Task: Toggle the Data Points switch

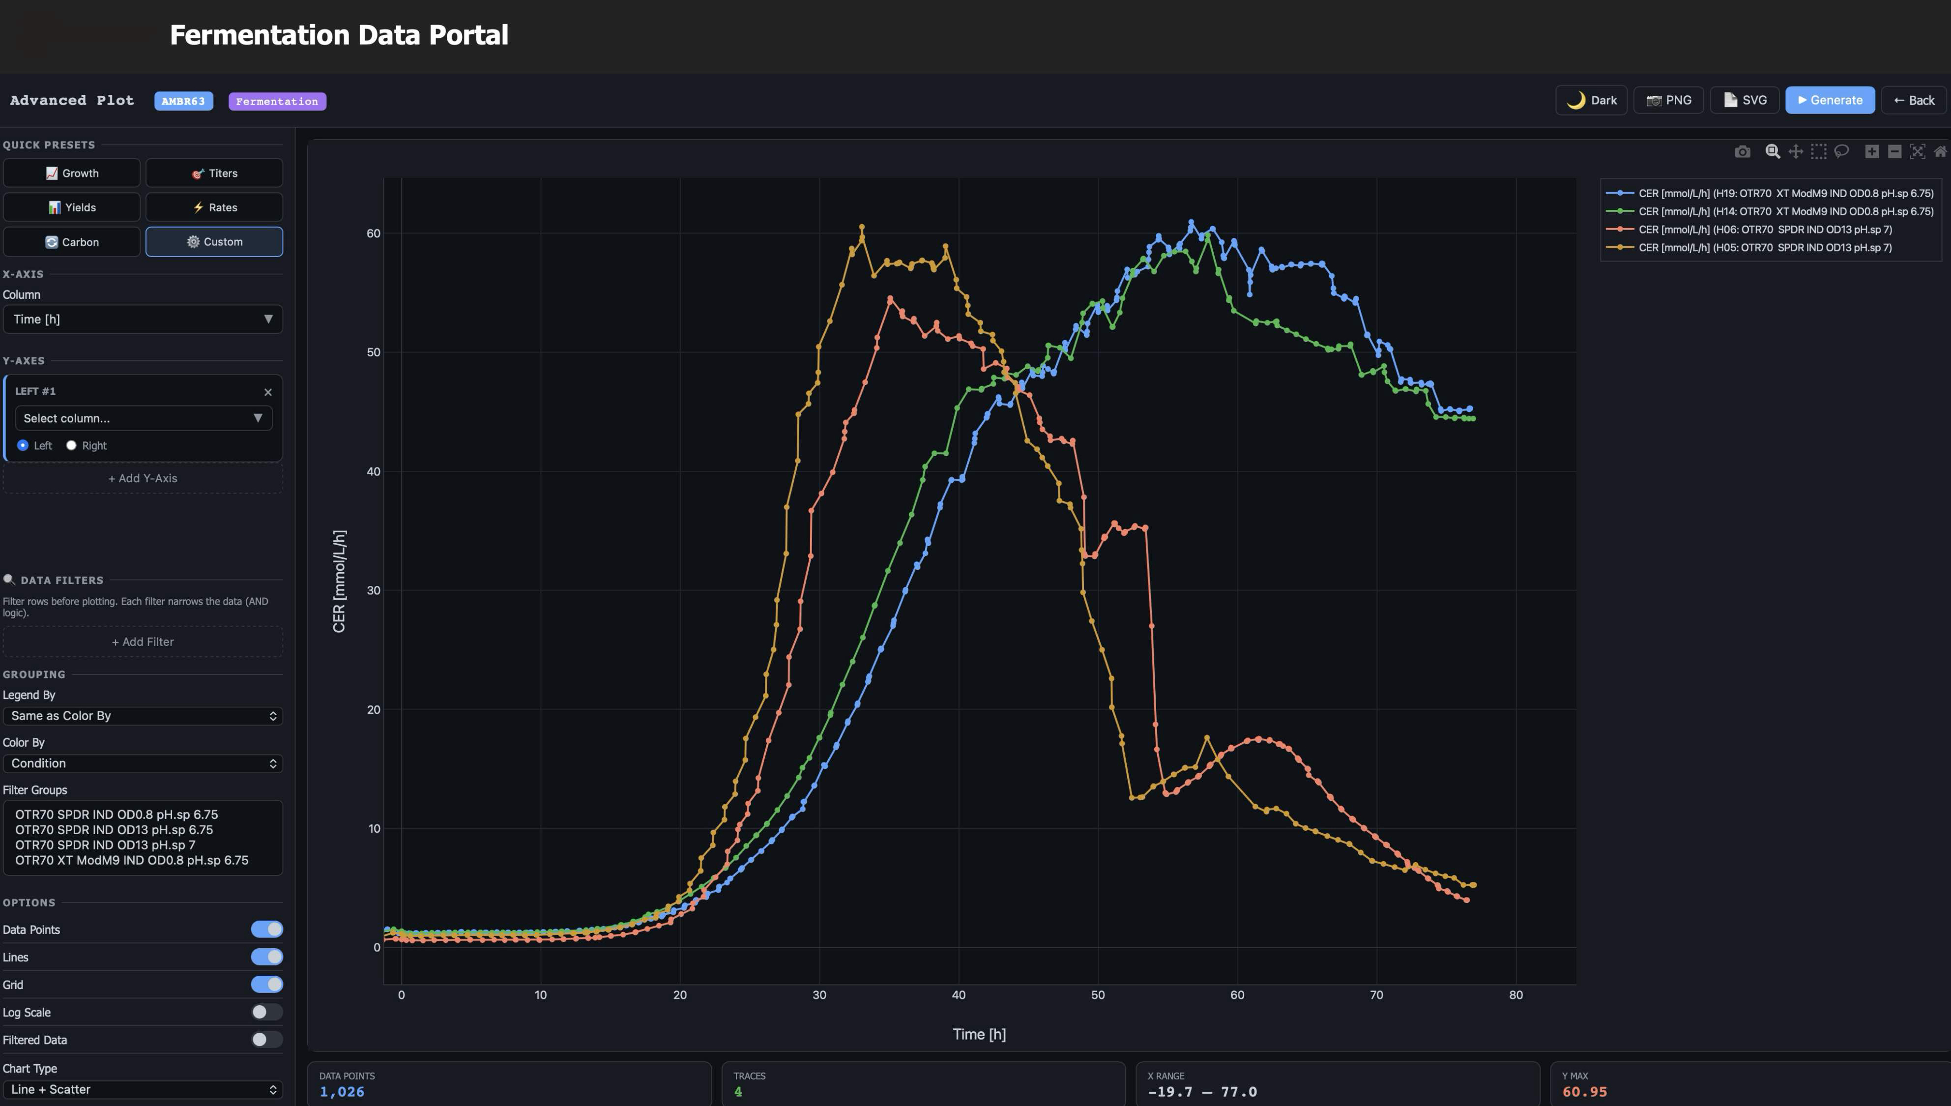Action: (266, 929)
